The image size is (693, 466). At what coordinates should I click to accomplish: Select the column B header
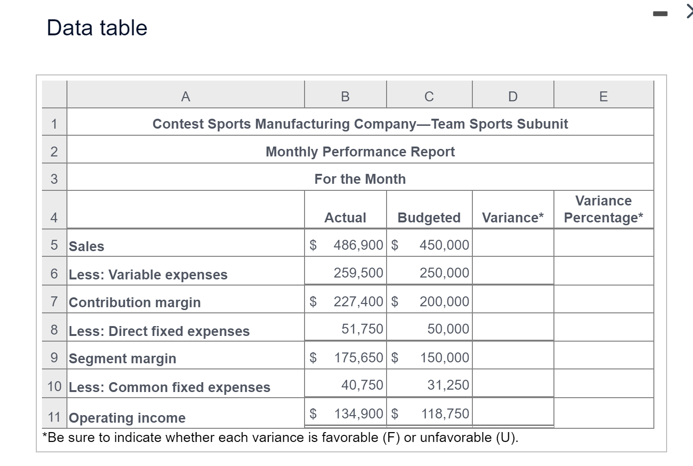point(345,96)
